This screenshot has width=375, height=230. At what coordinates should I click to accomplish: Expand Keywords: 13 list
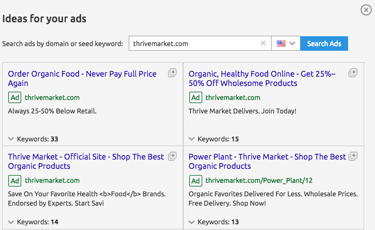pyautogui.click(x=214, y=222)
